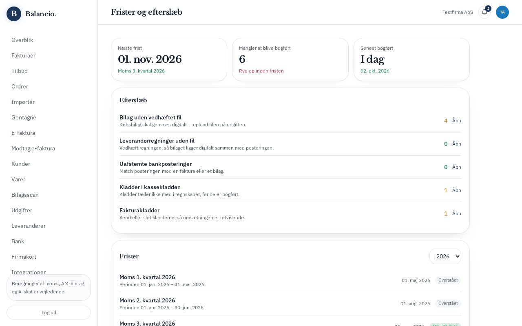
Task: Click the 02. okt. 2026 date text
Action: point(375,71)
